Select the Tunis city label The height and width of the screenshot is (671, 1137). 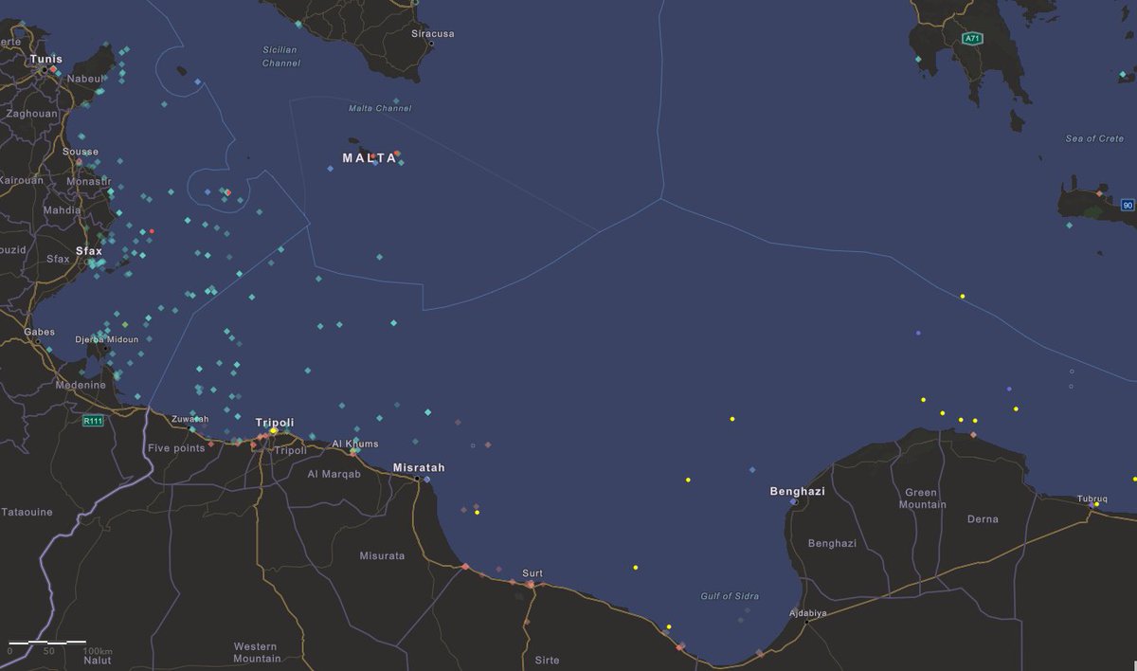[45, 59]
